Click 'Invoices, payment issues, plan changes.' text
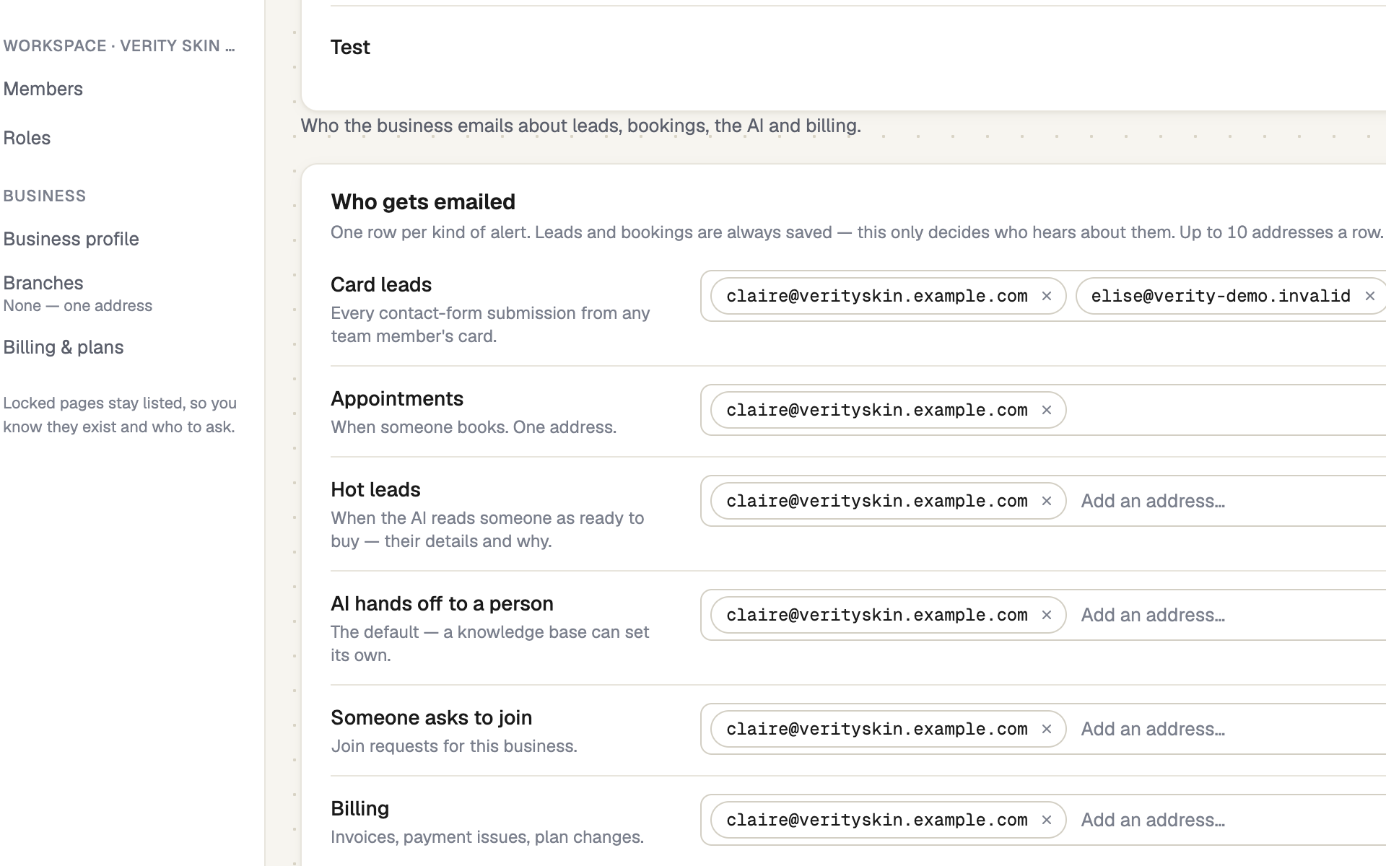The height and width of the screenshot is (866, 1386). click(487, 837)
